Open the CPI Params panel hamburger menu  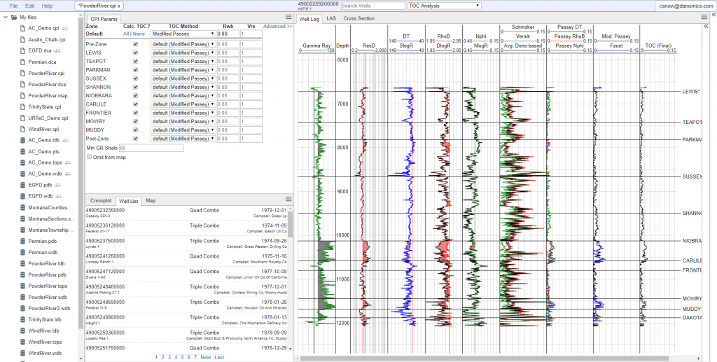(x=288, y=17)
